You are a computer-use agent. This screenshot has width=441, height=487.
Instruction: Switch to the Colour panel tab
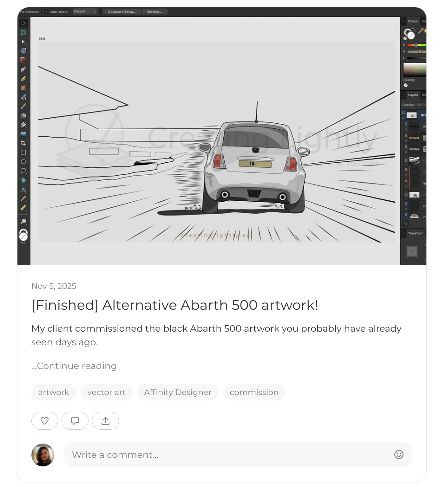coord(413,21)
